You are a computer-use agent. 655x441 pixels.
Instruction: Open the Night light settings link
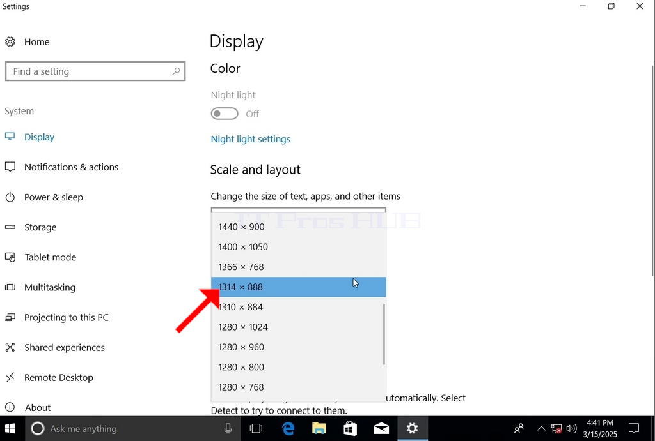251,139
